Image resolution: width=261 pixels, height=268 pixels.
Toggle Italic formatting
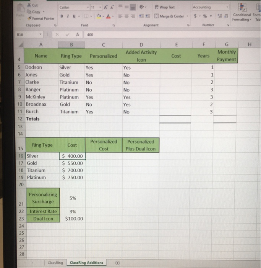point(68,16)
